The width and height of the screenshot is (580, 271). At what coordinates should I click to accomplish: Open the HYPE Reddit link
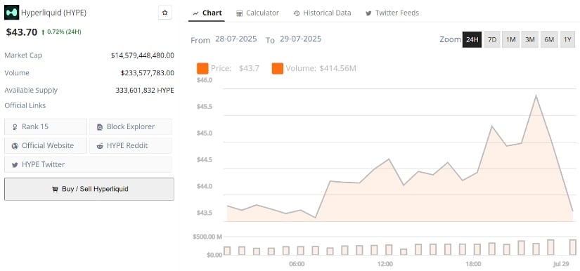pos(131,145)
